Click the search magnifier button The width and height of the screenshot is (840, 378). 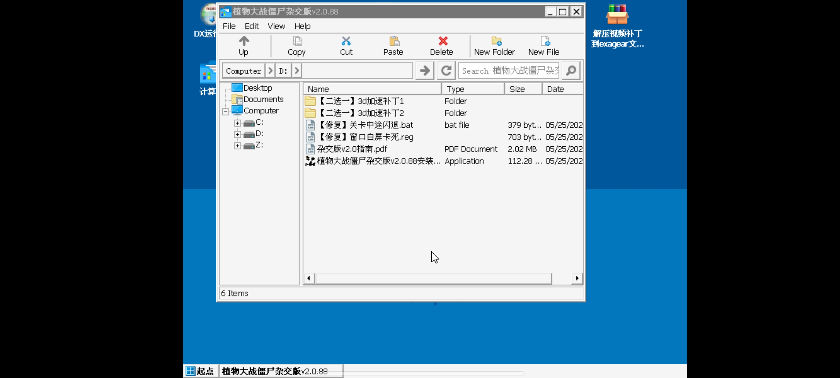click(571, 71)
